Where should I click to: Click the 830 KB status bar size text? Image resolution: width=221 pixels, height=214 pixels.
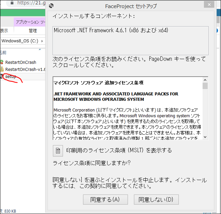tap(10, 211)
